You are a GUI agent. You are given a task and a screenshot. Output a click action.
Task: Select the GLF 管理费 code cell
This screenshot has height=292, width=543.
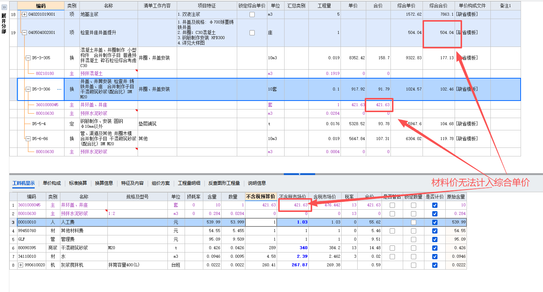(x=32, y=239)
